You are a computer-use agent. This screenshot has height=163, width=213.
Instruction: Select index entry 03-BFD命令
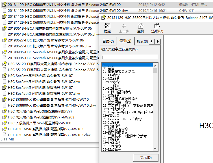pyautogui.click(x=111, y=139)
